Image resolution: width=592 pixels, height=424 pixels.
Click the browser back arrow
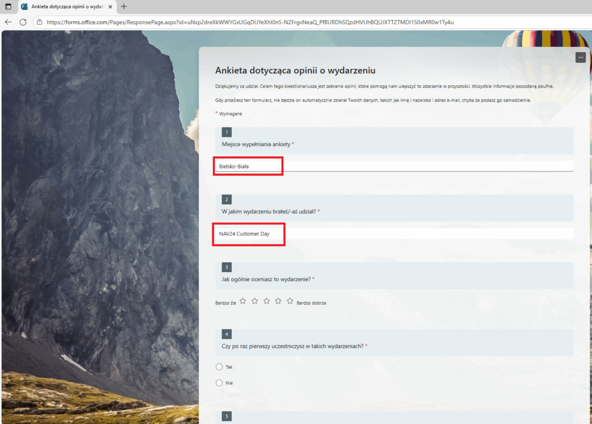pyautogui.click(x=8, y=22)
